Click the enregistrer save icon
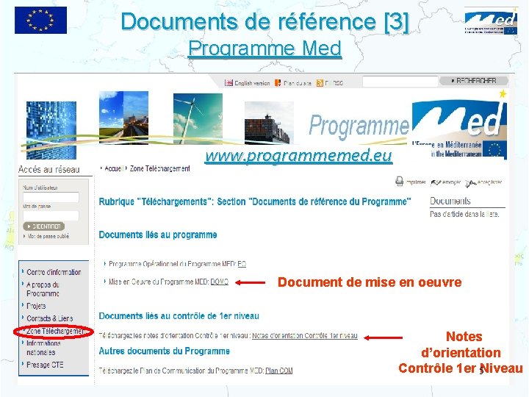 point(470,183)
